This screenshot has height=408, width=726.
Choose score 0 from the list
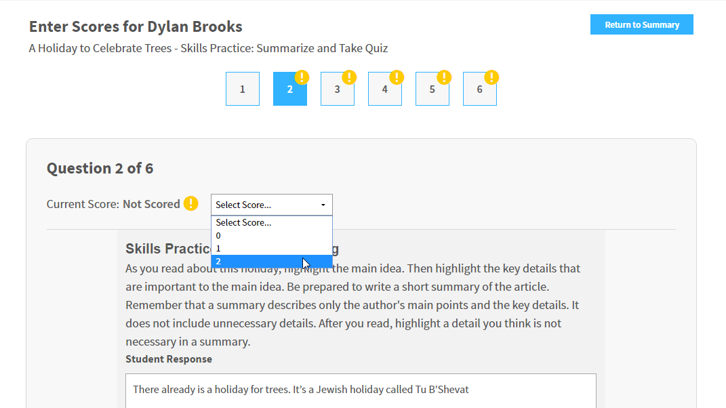(x=272, y=235)
